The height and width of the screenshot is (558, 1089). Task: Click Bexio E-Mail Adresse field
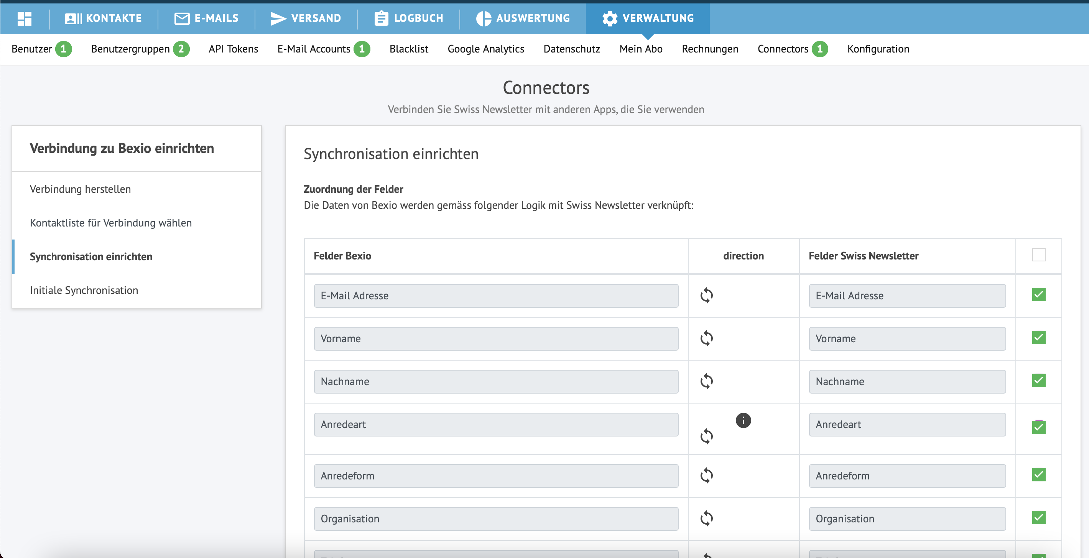tap(496, 296)
